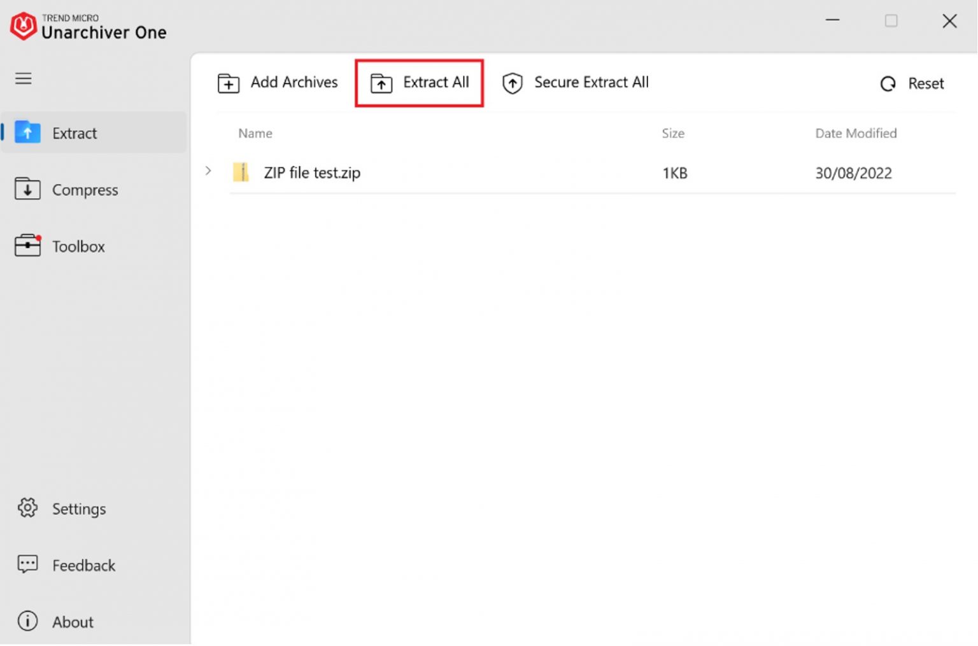
Task: Open the hamburger menu in sidebar
Action: [24, 79]
